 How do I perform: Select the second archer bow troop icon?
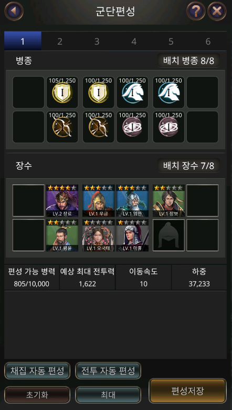coord(98,127)
